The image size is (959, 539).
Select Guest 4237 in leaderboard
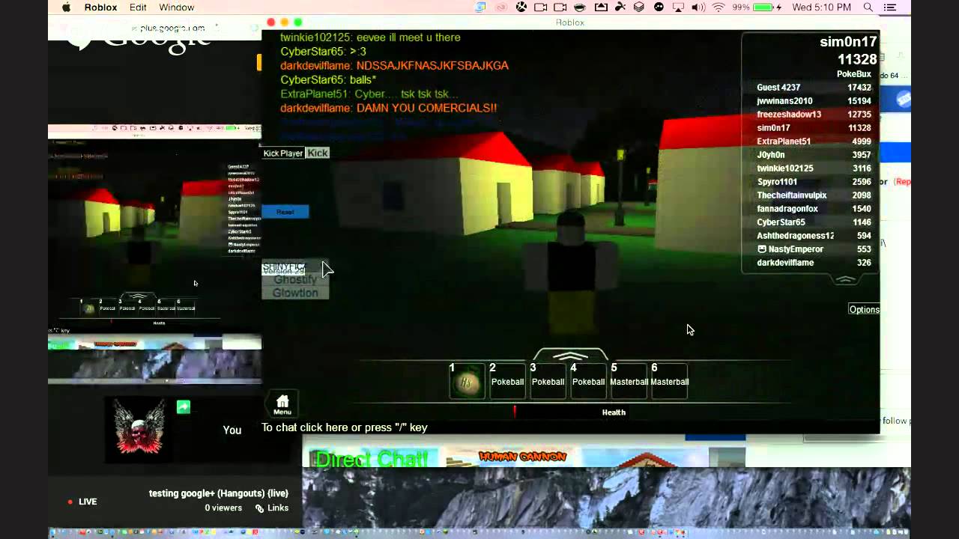point(814,88)
